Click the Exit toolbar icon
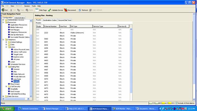The height and width of the screenshot is (111, 197). click(3, 10)
